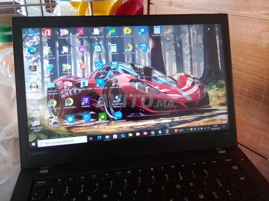The image size is (269, 201).
Task: Open the red Office desktop shortcut
Action: pyautogui.click(x=47, y=33)
